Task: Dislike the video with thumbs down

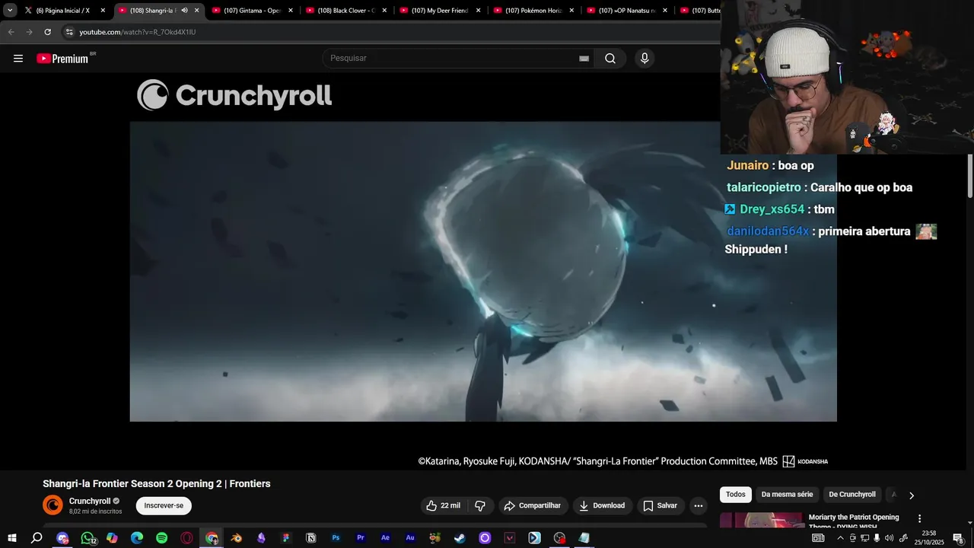Action: click(480, 505)
